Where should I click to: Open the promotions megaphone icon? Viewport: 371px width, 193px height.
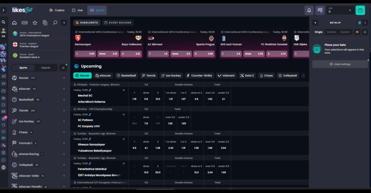[x=3, y=76]
